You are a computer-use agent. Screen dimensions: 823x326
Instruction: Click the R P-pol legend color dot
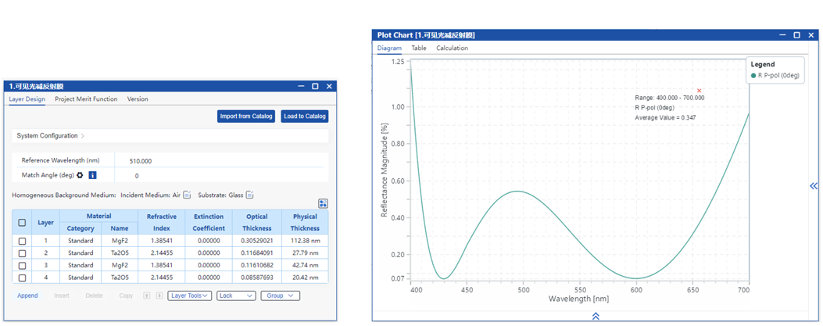[753, 76]
